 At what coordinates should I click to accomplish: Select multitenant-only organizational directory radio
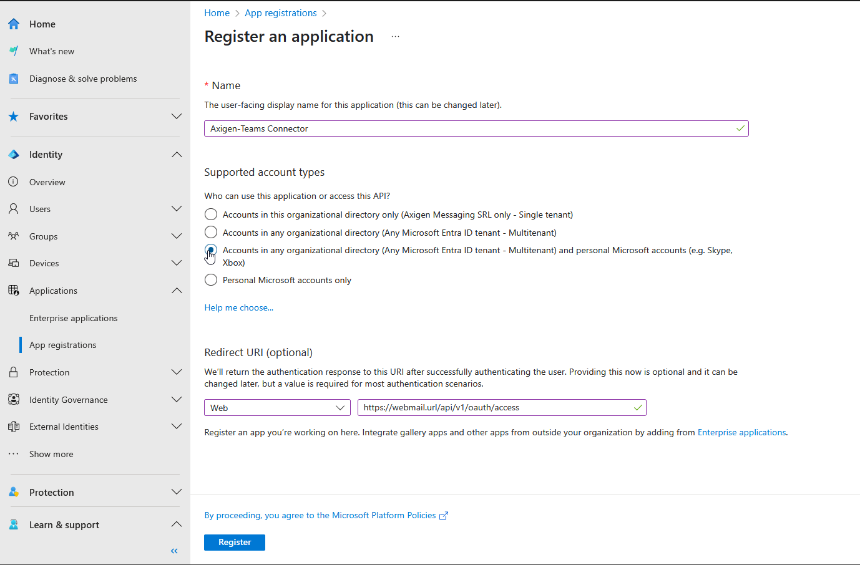pyautogui.click(x=211, y=233)
